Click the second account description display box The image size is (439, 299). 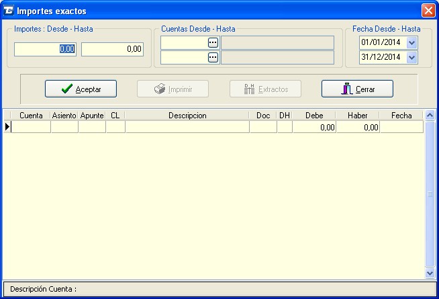[277, 57]
